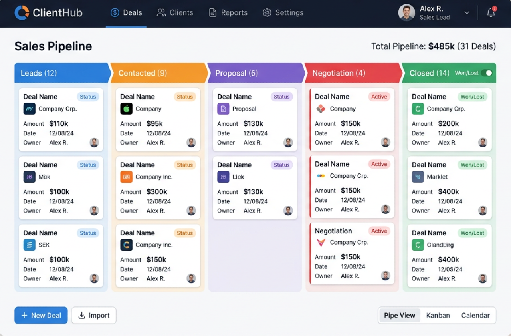Click the Liok company name
The height and width of the screenshot is (336, 511).
click(238, 177)
